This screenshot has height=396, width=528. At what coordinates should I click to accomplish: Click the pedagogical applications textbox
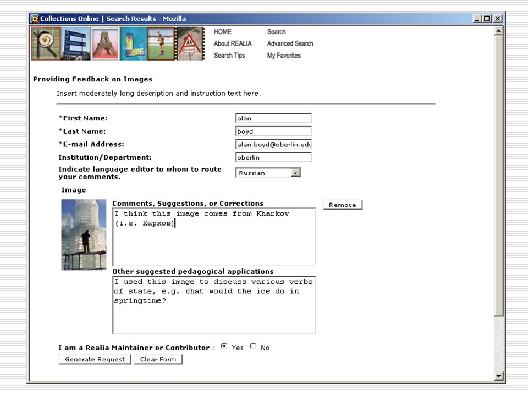(x=214, y=305)
